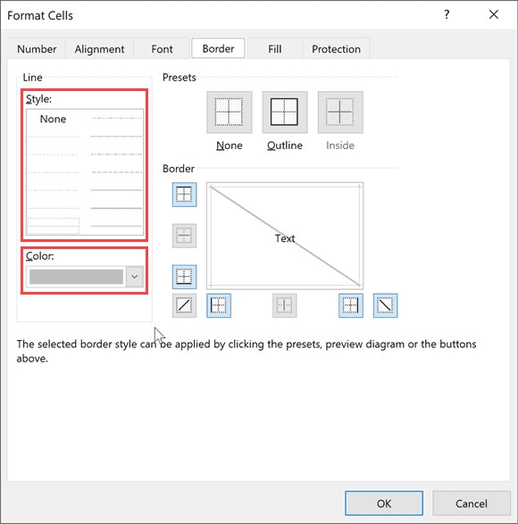Image resolution: width=518 pixels, height=524 pixels.
Task: Select the None line style
Action: coord(53,119)
